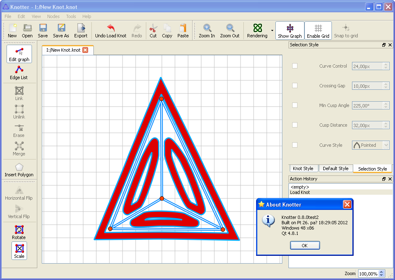Tick the Crossing Gap checkbox
Screen dimensions: 395x280
click(295, 86)
